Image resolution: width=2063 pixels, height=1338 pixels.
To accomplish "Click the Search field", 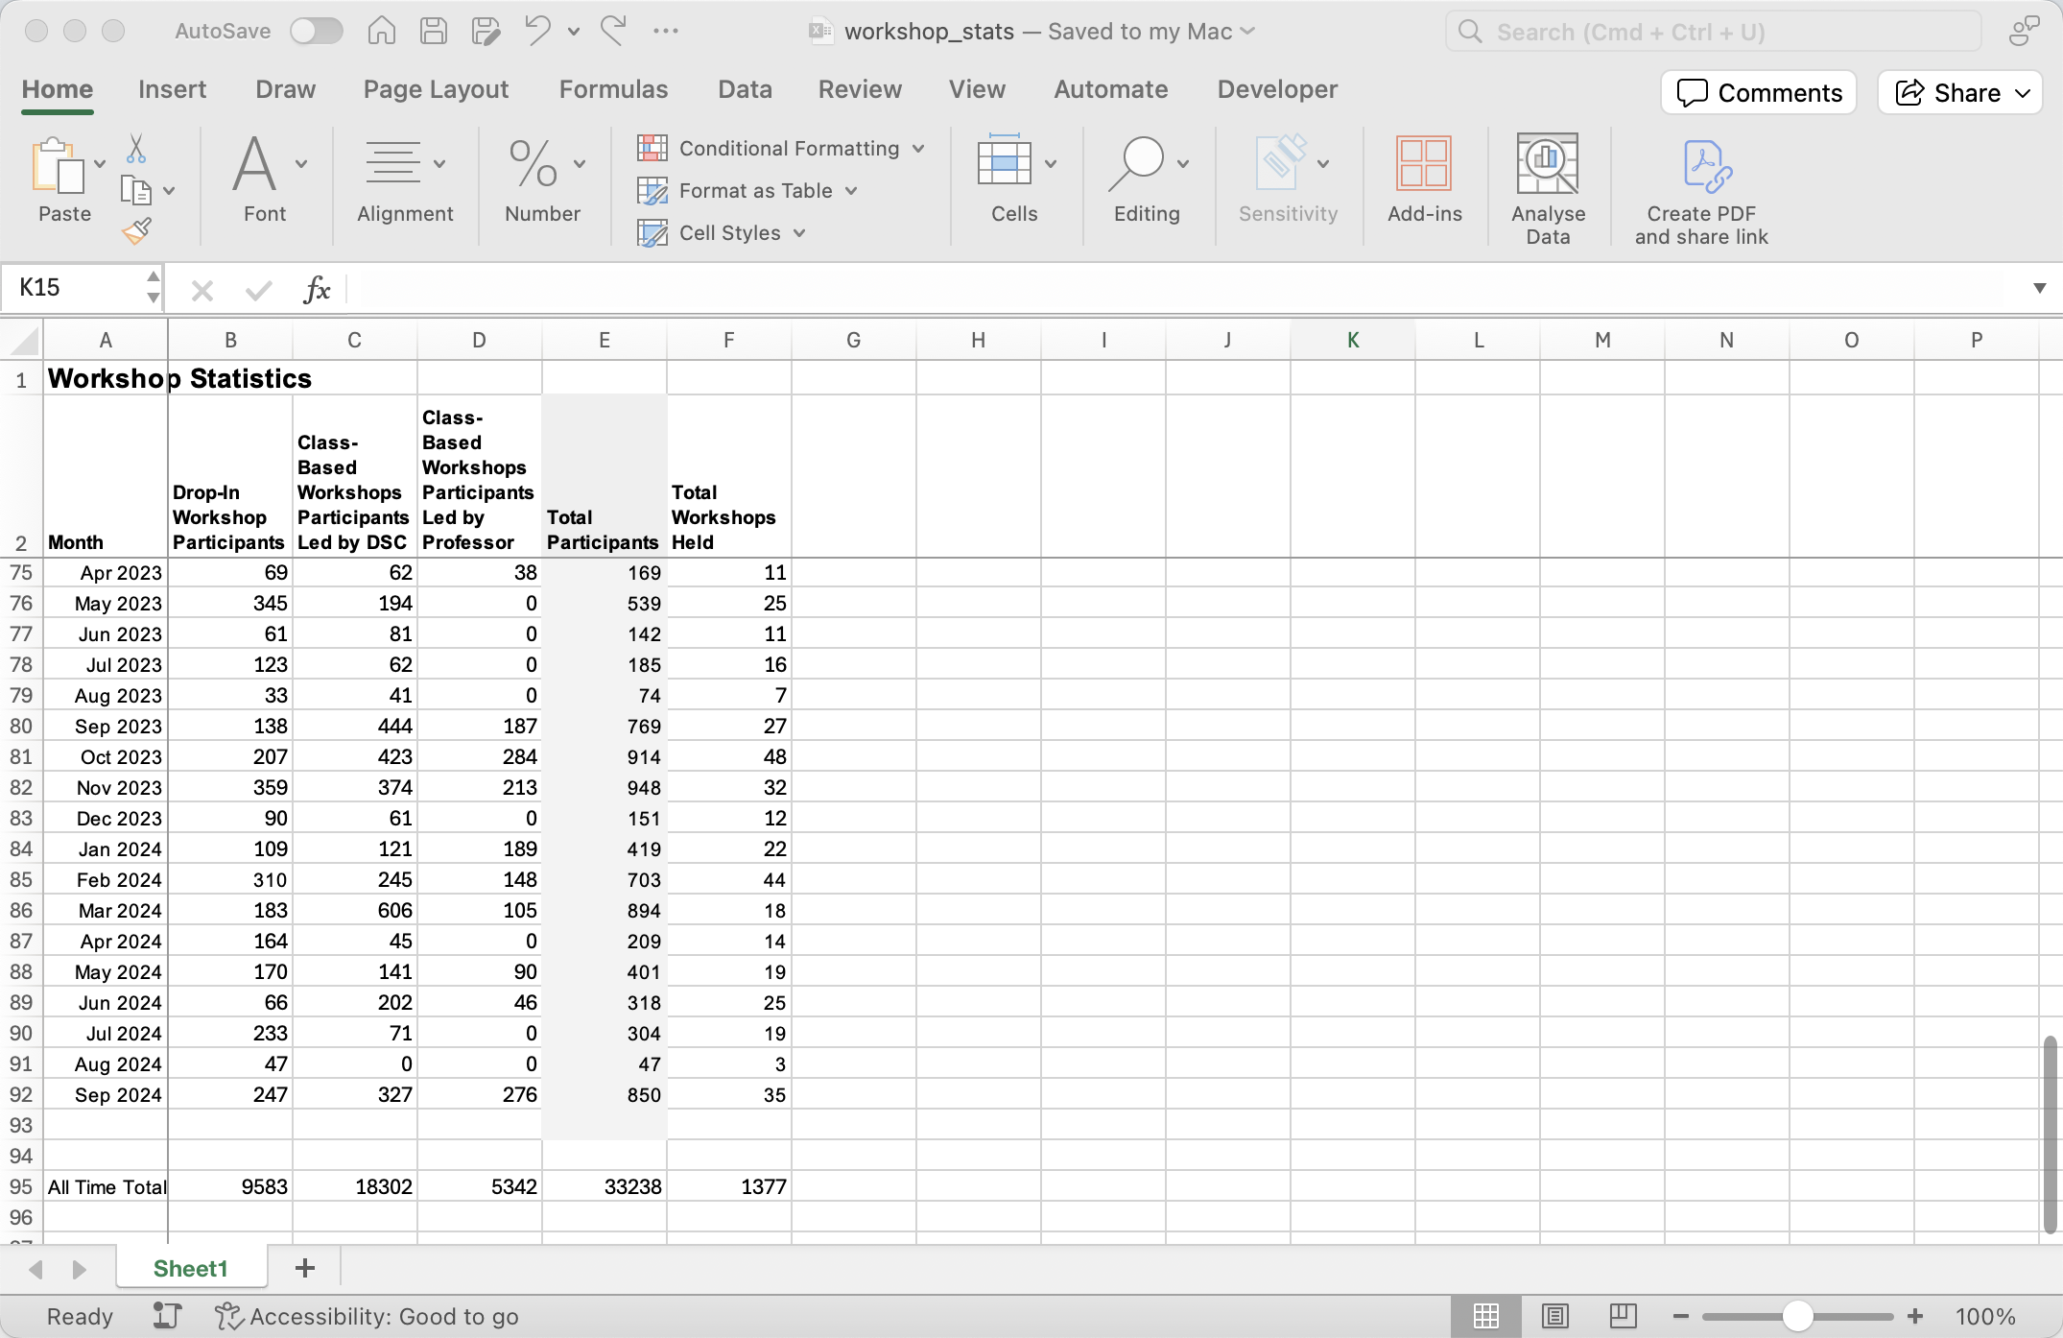I will 1713,32.
